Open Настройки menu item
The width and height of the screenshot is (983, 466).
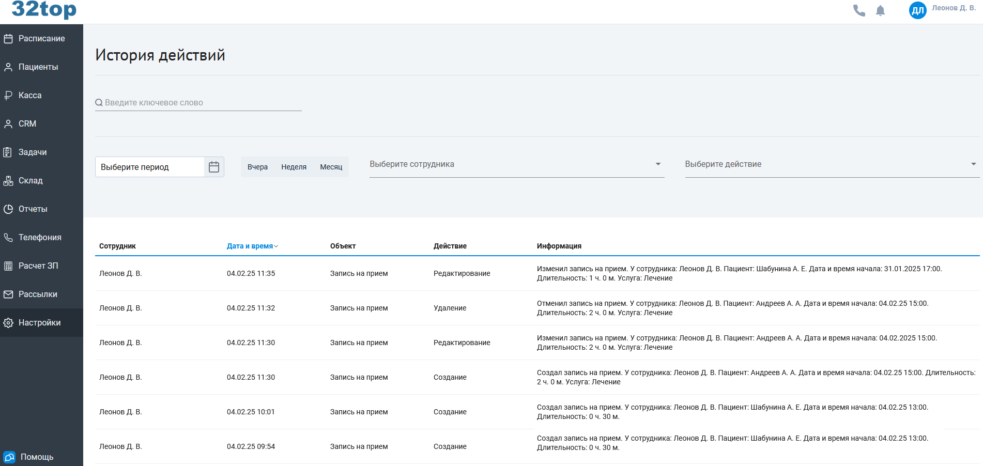pyautogui.click(x=39, y=323)
